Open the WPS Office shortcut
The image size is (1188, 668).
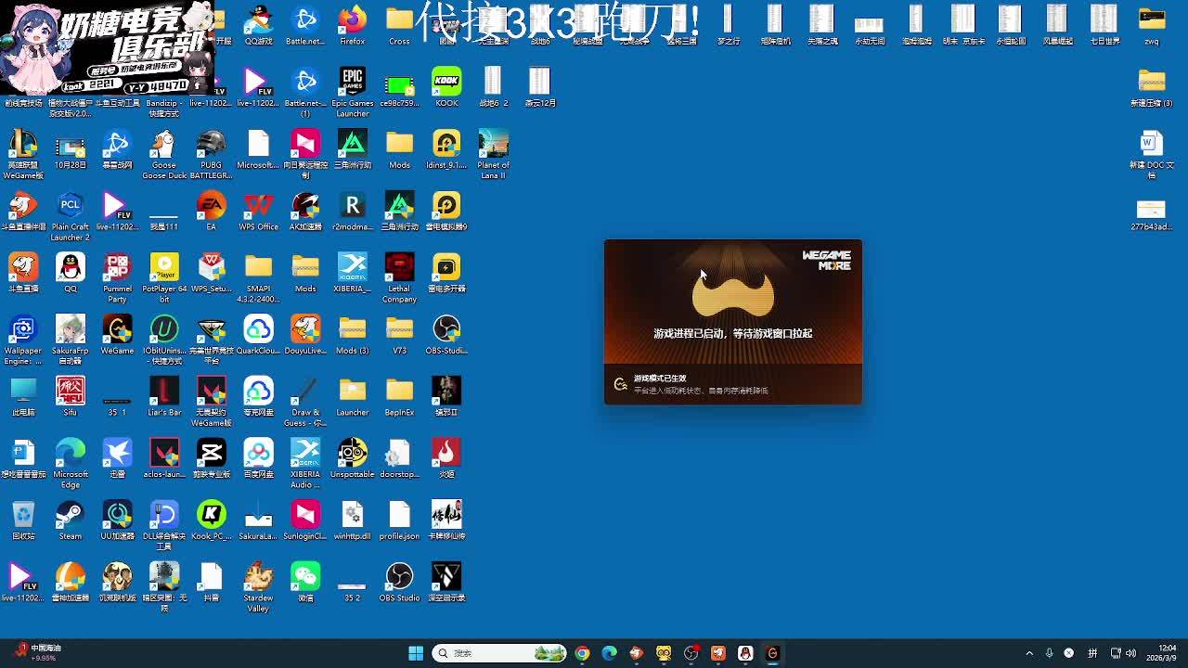tap(258, 207)
